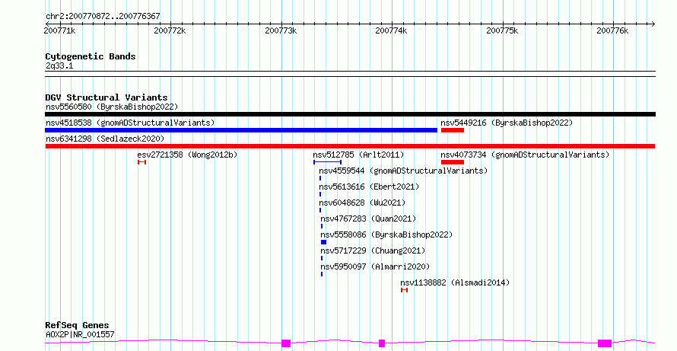Open esv2721358 (Wong2012b) label

point(187,155)
